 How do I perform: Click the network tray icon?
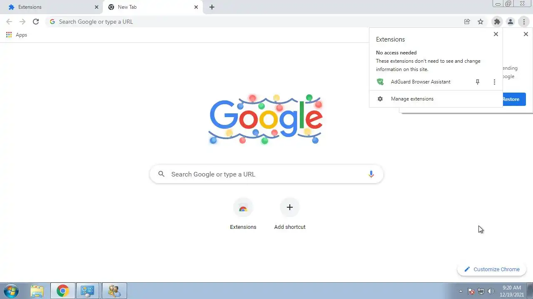481,291
